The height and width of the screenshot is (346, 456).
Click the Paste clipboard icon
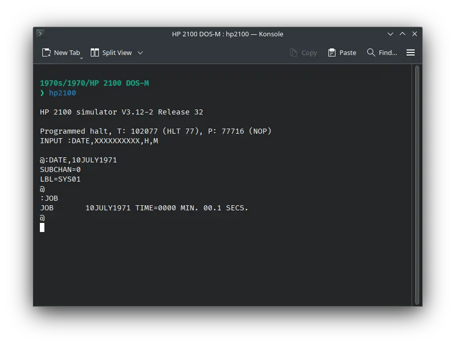[332, 52]
